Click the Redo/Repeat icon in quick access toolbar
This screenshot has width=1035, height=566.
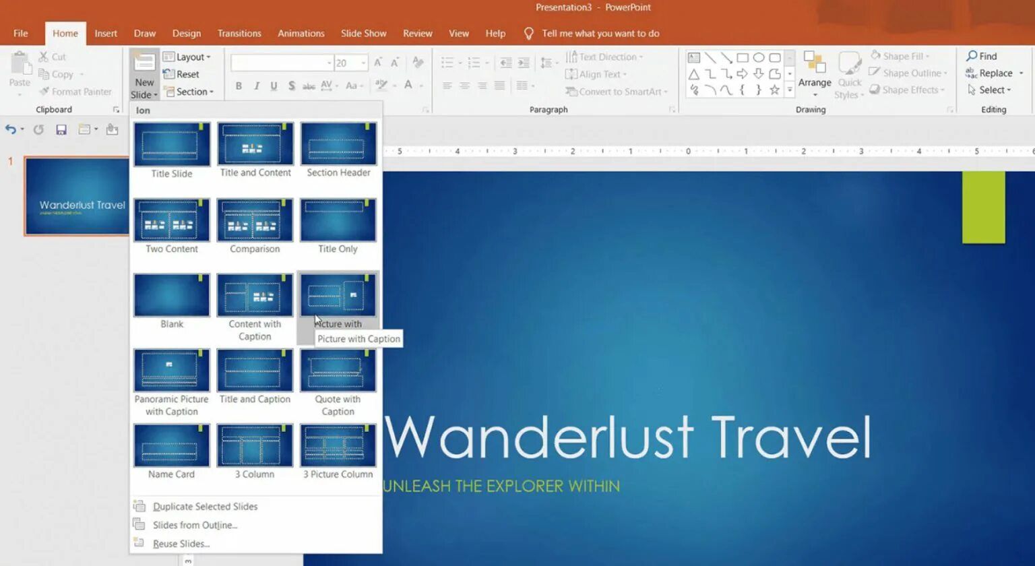(38, 129)
